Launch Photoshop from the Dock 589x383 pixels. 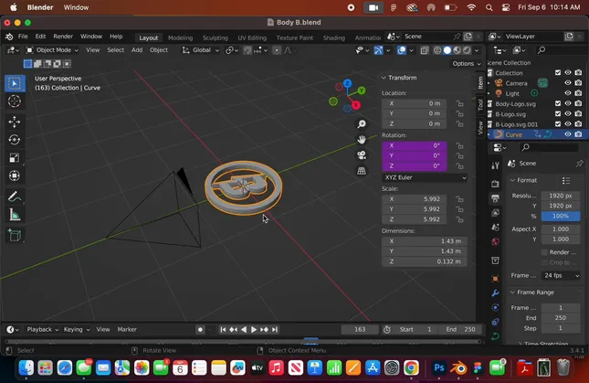438,367
